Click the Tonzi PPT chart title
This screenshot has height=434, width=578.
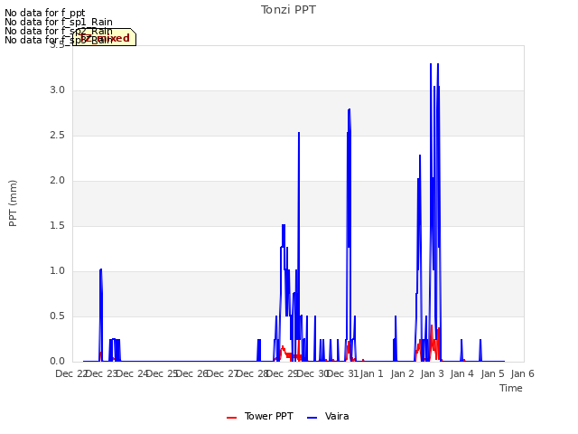[288, 10]
